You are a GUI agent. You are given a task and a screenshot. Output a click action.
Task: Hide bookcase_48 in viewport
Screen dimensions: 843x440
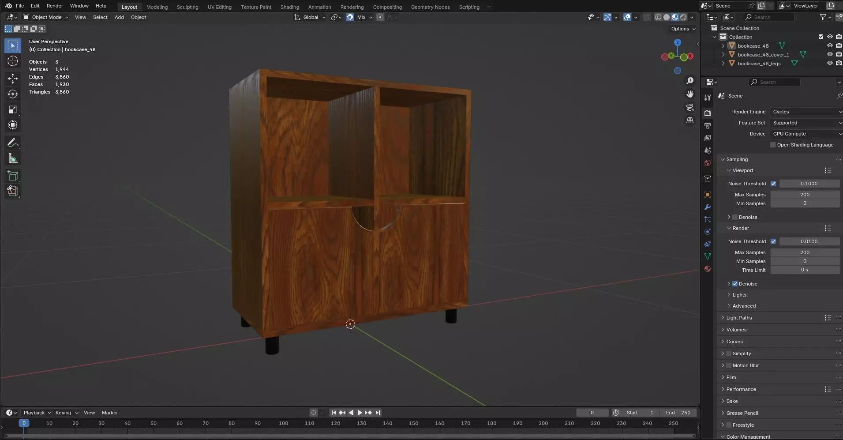[830, 45]
